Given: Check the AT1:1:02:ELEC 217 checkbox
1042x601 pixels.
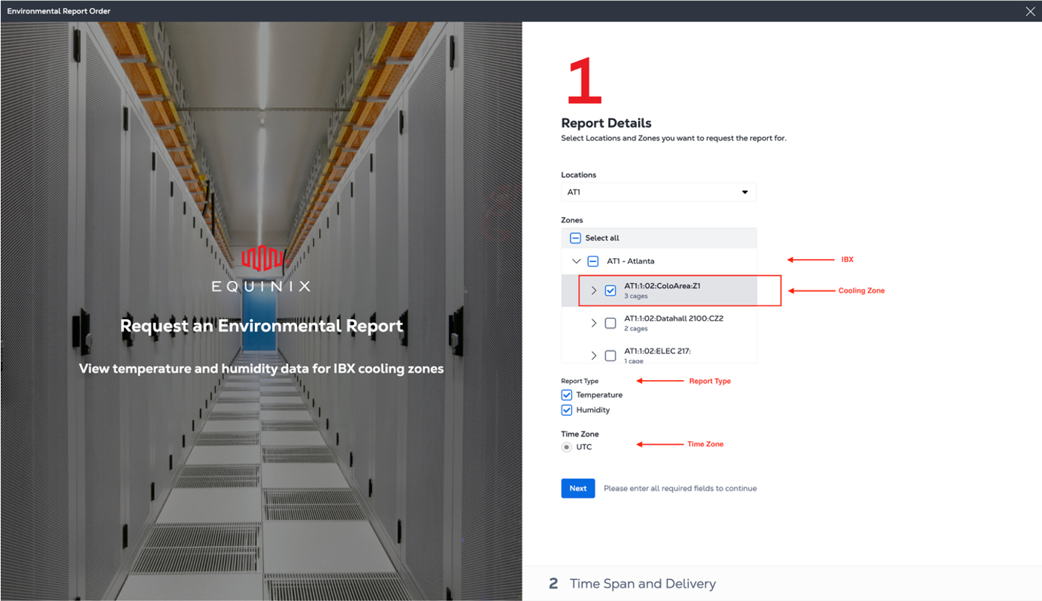Looking at the screenshot, I should [610, 356].
